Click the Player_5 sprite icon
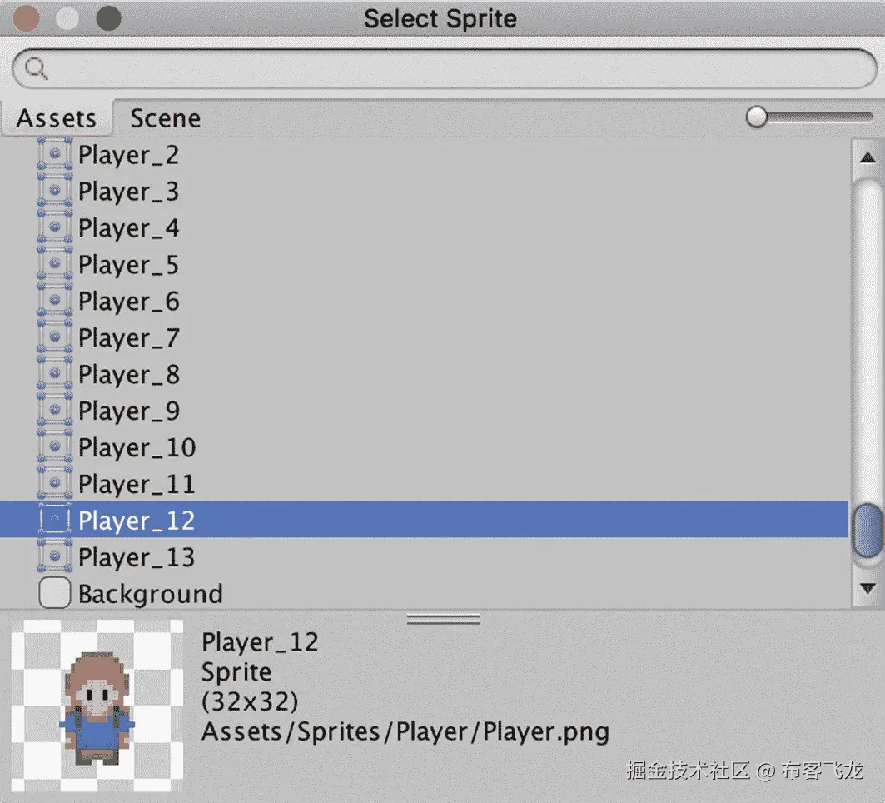This screenshot has height=803, width=885. tap(55, 264)
